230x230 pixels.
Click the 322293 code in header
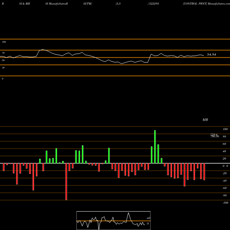154,4
